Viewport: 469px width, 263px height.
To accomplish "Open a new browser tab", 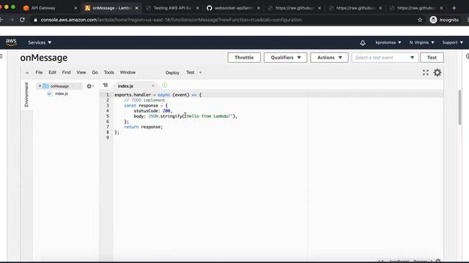I will [454, 8].
